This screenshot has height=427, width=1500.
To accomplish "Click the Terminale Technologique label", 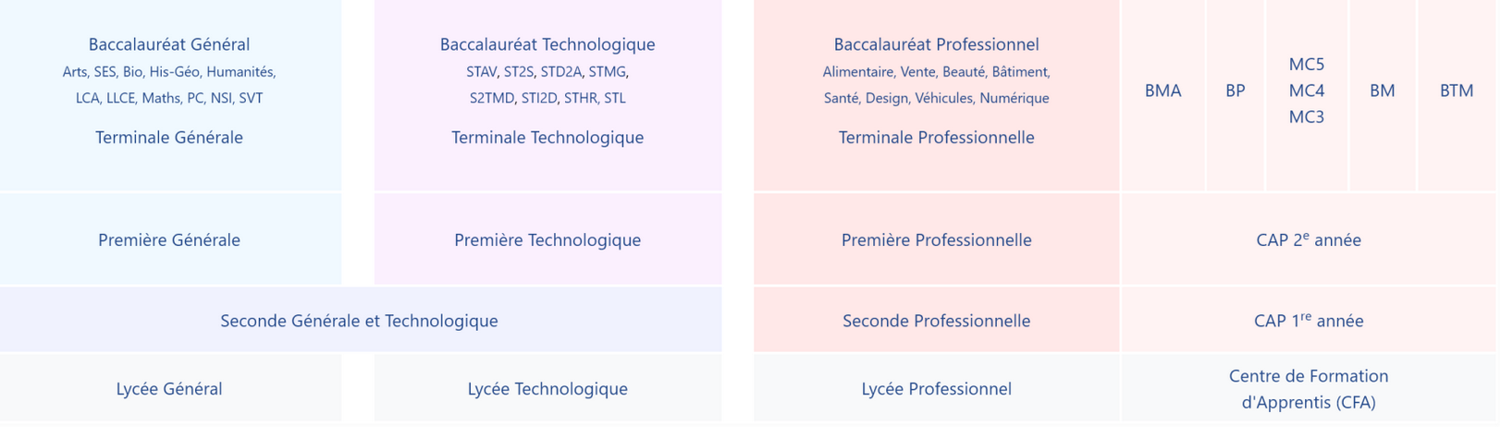I will (547, 138).
